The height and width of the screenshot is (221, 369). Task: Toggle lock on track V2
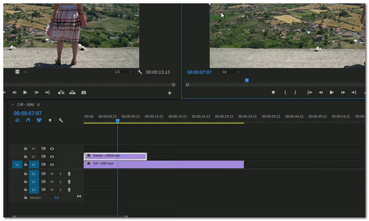tap(25, 157)
